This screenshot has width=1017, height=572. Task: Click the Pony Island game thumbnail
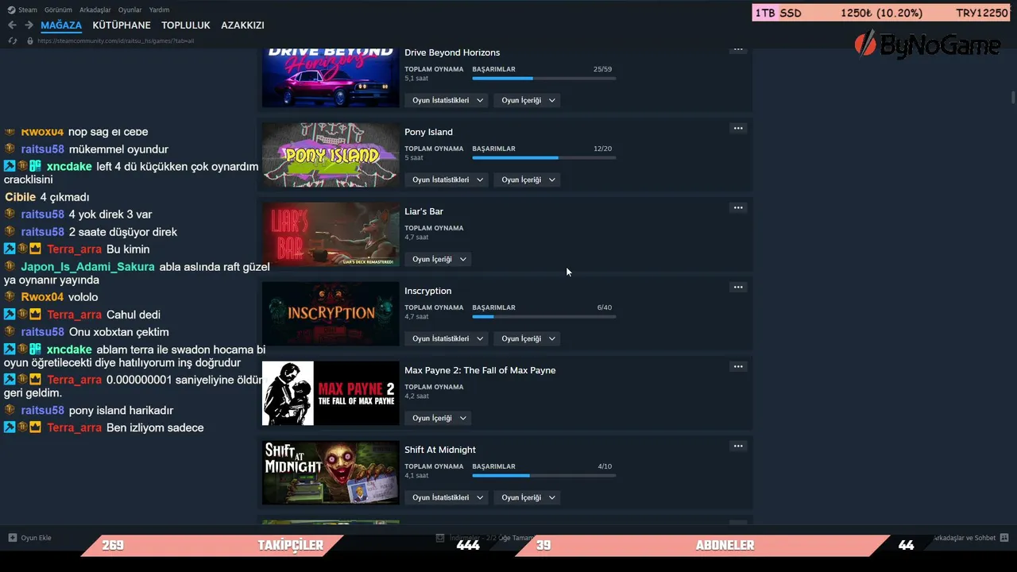pos(331,155)
